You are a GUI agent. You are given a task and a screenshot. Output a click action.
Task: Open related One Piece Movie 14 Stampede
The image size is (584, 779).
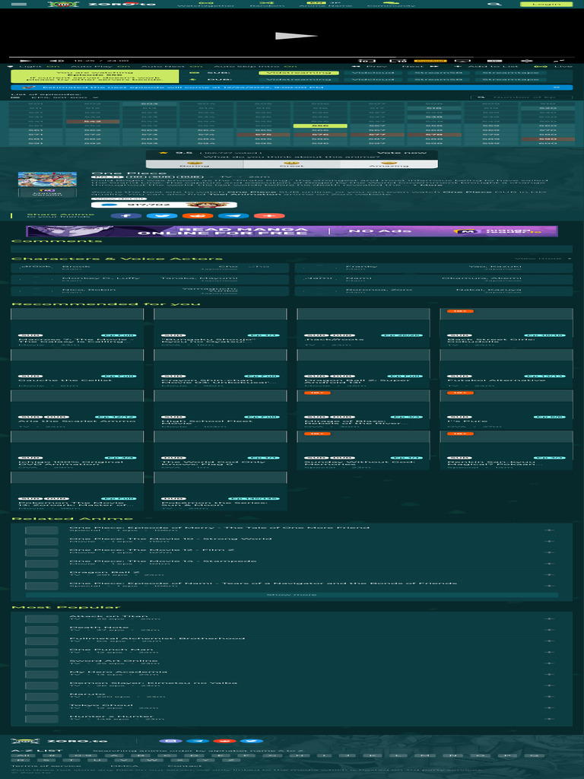[x=163, y=561]
